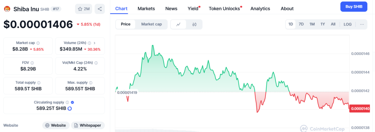
Task: Toggle chart to Price view
Action: click(126, 24)
